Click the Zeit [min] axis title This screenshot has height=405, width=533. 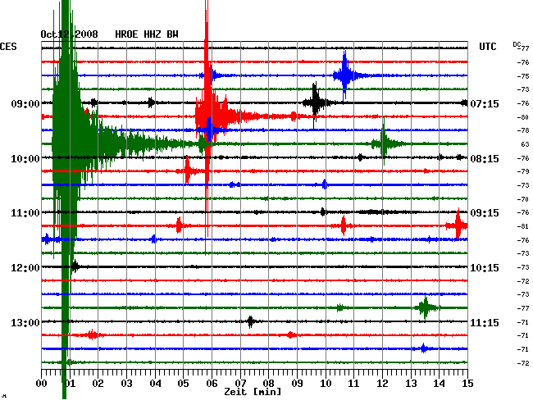pos(253,392)
